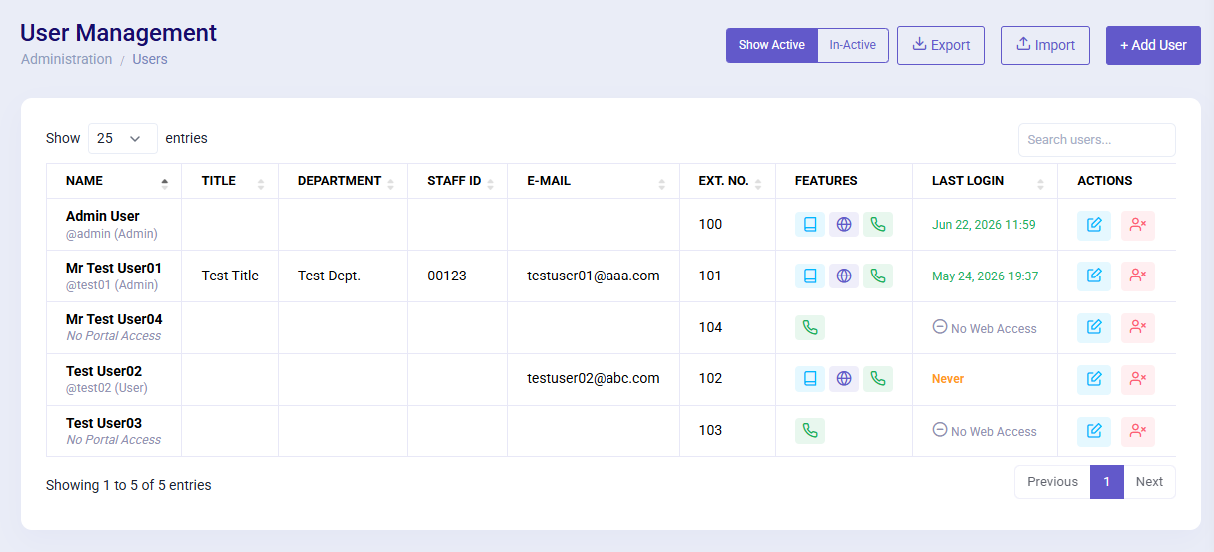Remove Mr Test User04 using red icon
The height and width of the screenshot is (552, 1214).
[x=1138, y=327]
